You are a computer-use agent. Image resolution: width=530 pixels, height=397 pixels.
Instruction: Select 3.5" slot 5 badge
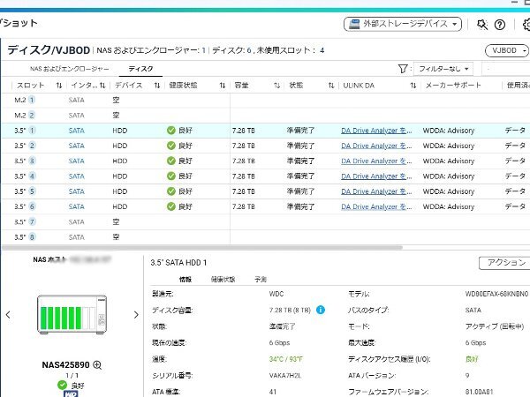point(32,191)
